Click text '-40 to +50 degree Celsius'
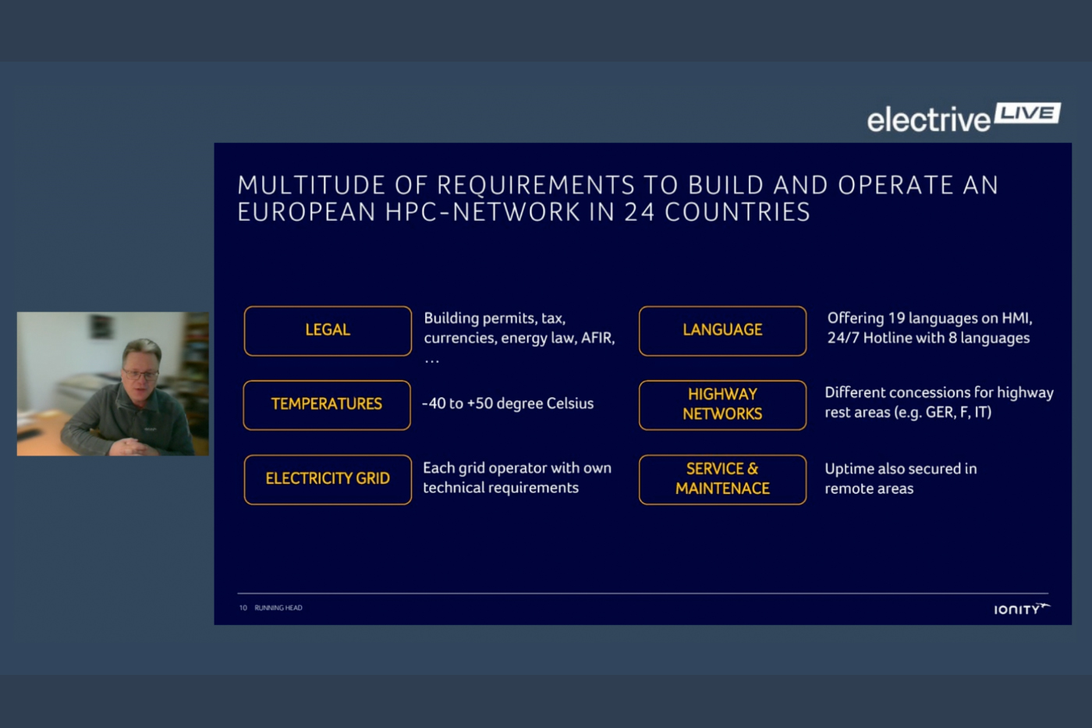1092x728 pixels. pyautogui.click(x=508, y=403)
